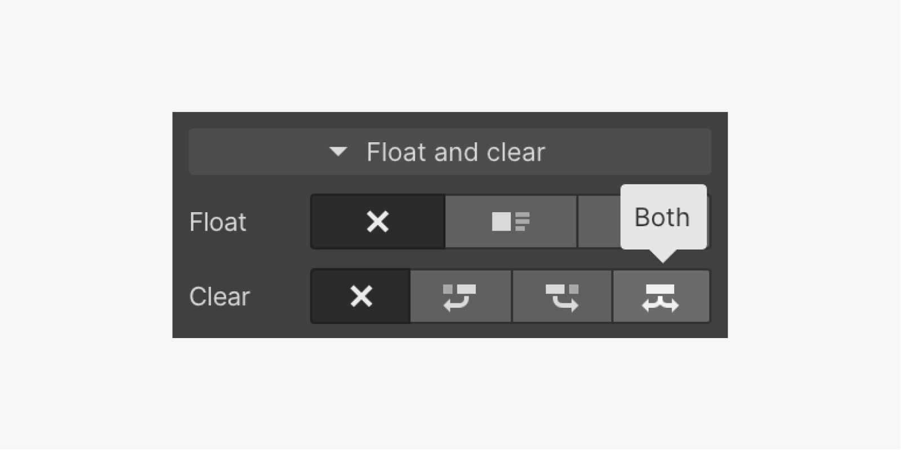The image size is (901, 450).
Task: Click the Clear row label
Action: (x=220, y=296)
